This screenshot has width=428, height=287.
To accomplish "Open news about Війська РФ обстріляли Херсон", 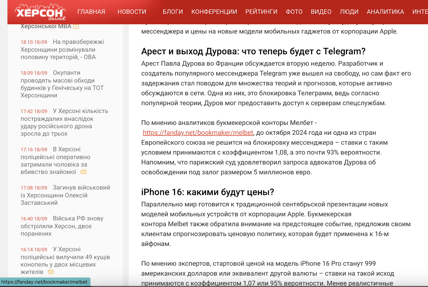I will tap(62, 226).
